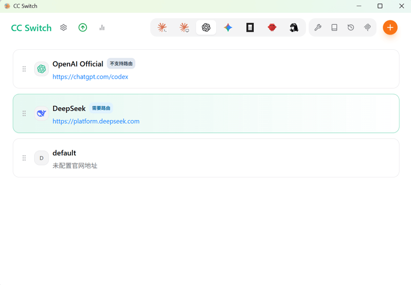Click the paperclip icon in the toolbar

[x=367, y=28]
